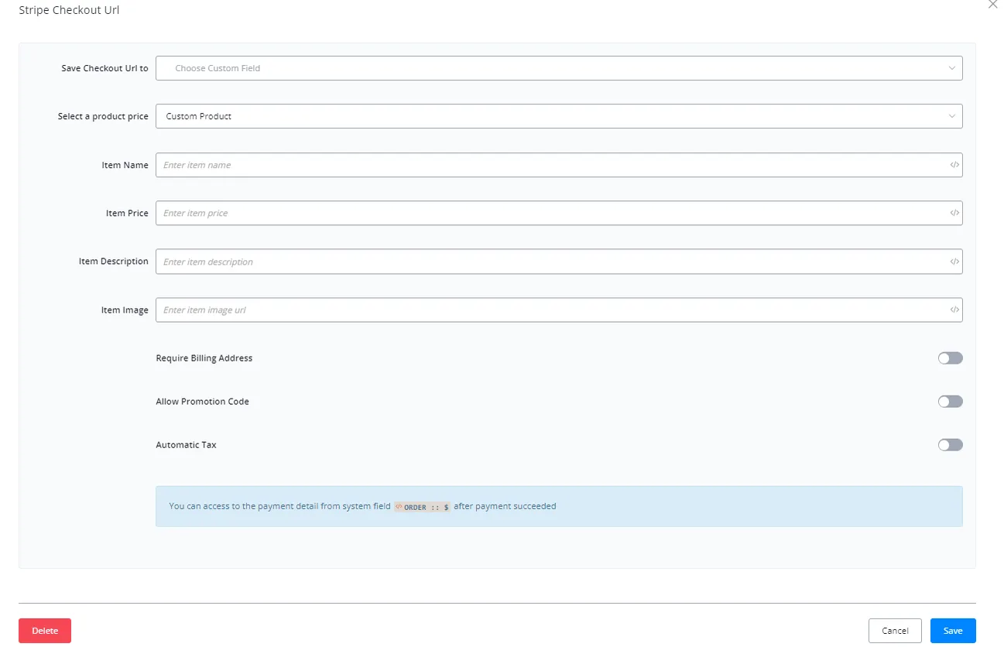Turn on Allow Promotion Code switch
This screenshot has width=1004, height=647.
(x=950, y=402)
